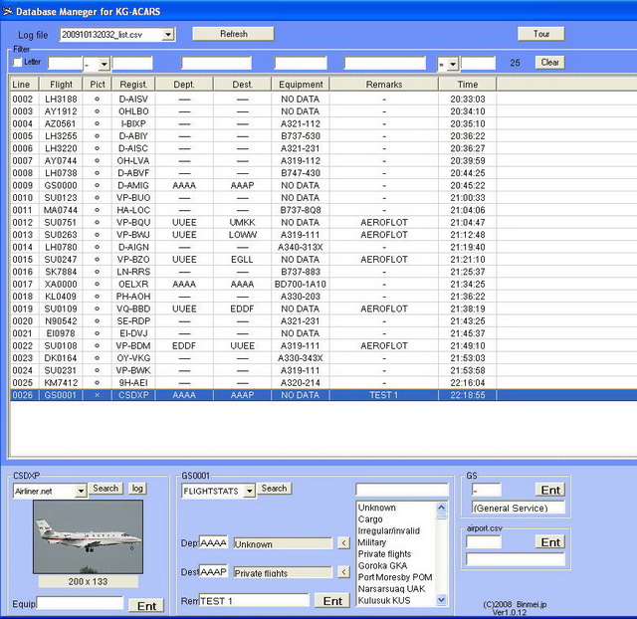Click the × Pict marker in row 0026

click(x=97, y=395)
